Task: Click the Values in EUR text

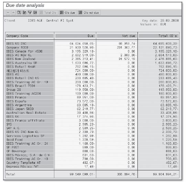Action: pos(153,24)
